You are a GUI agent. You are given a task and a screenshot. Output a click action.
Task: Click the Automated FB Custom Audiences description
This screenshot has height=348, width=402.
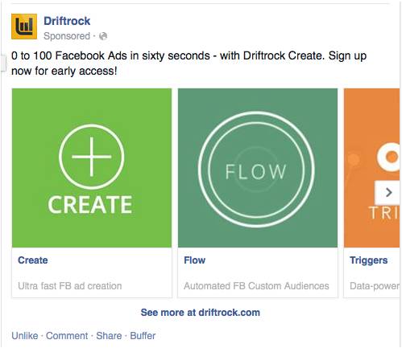[x=256, y=286]
